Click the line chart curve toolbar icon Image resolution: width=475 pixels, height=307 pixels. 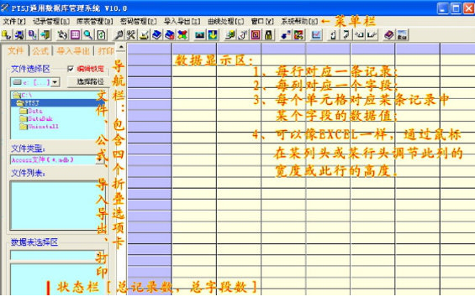[316, 35]
